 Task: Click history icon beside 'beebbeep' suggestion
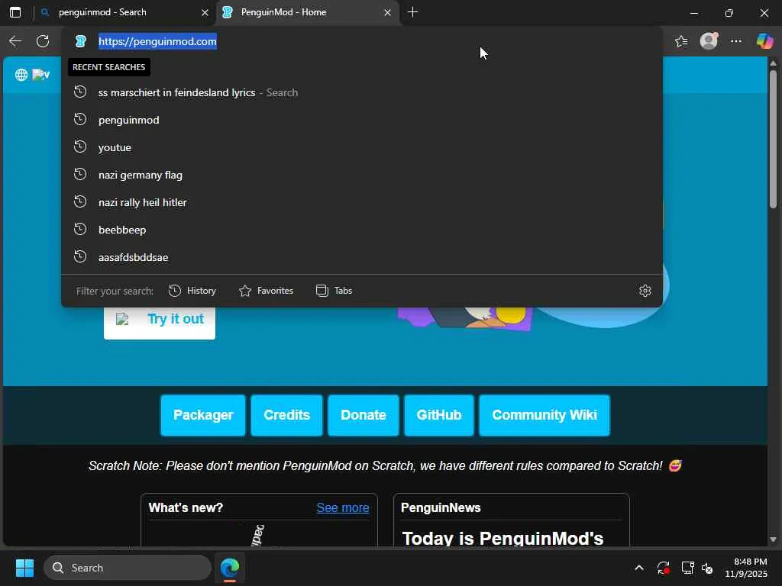coord(80,229)
